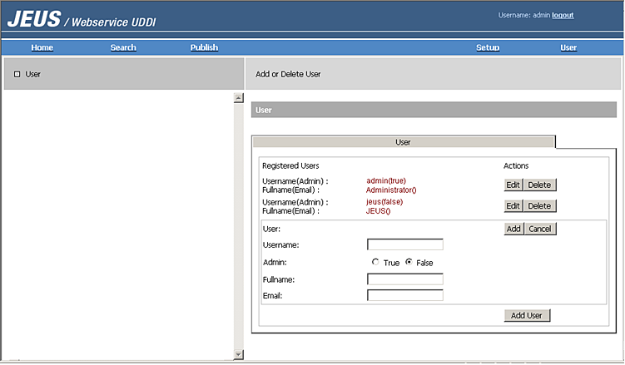Select the False radio button for Admin
Screen dimensions: 625x365
point(409,262)
